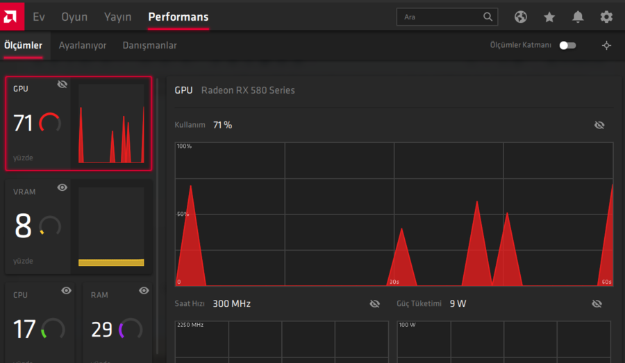Click the Ölçümler Katmanı label

[521, 45]
